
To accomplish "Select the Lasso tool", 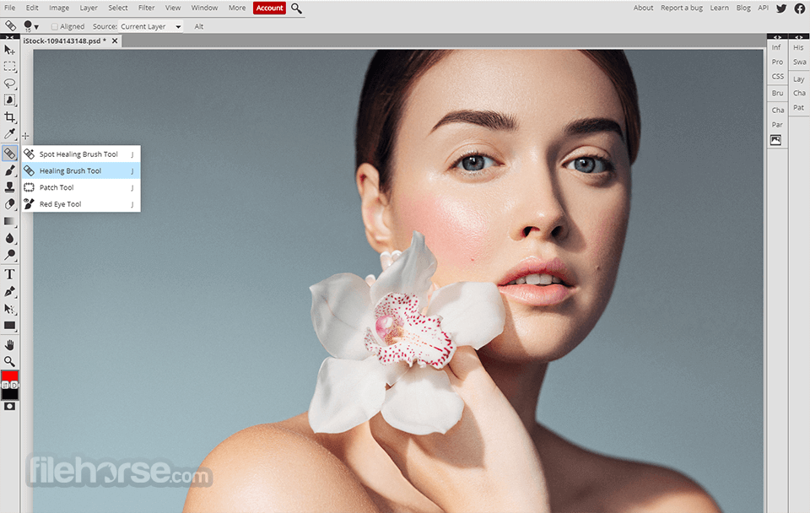I will pyautogui.click(x=9, y=84).
